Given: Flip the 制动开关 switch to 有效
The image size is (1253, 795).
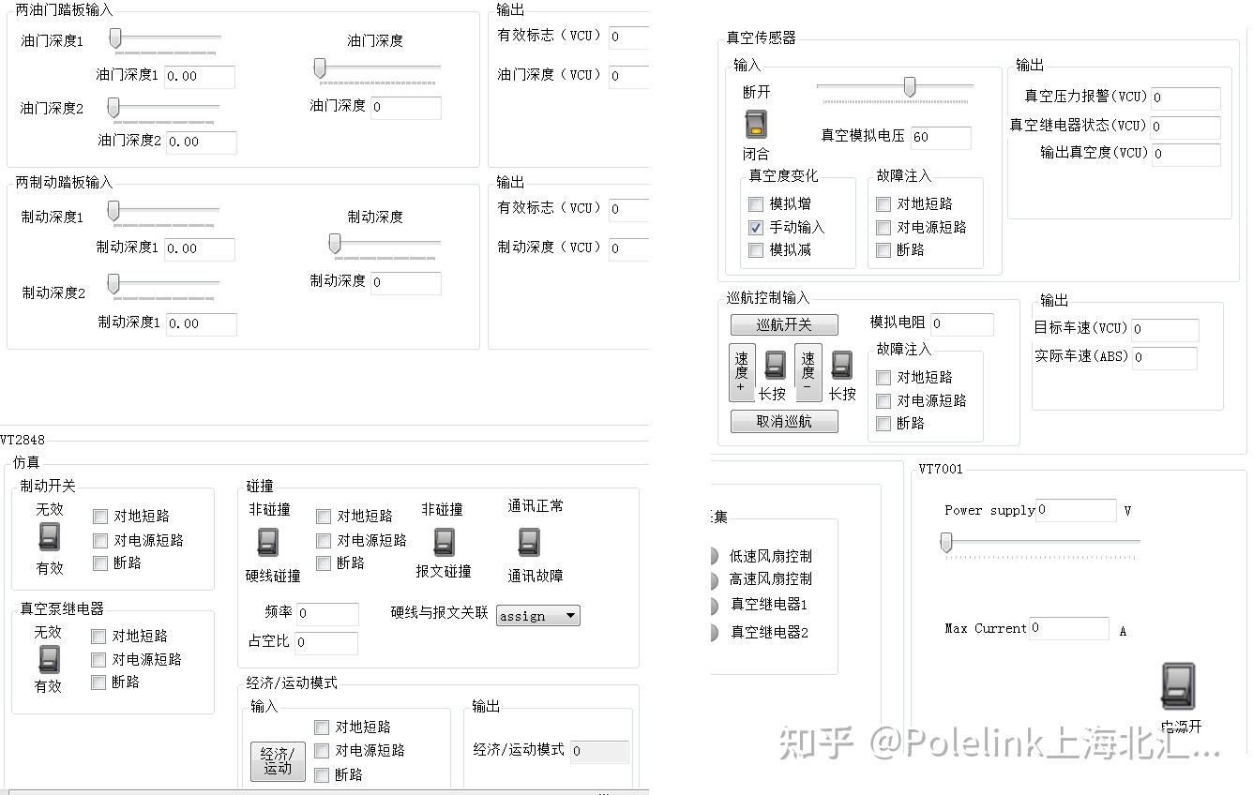Looking at the screenshot, I should click(x=47, y=539).
